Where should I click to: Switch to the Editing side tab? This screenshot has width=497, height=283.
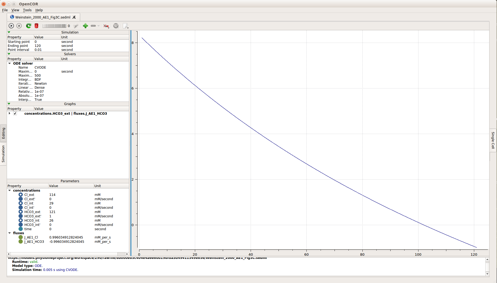point(3,133)
